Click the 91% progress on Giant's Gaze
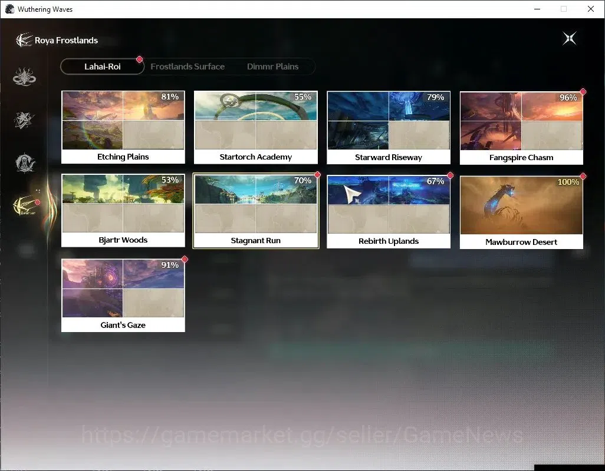Screen dimensions: 605x471 [x=170, y=265]
